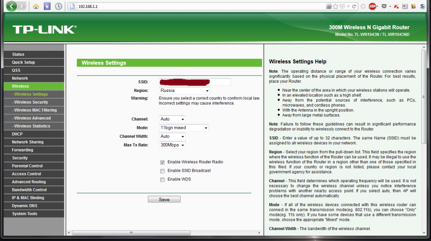Image resolution: width=431 pixels, height=241 pixels.
Task: Open the Mode dropdown showing 11bgn mixed
Action: (184, 128)
